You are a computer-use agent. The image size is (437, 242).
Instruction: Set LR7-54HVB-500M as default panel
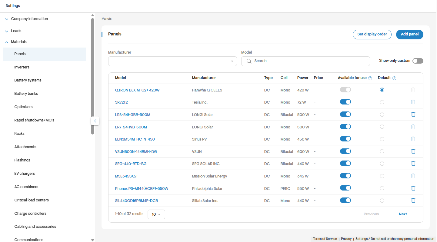(382, 127)
